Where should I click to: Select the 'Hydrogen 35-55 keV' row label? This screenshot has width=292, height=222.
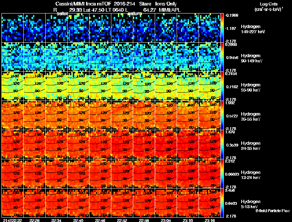point(251,117)
